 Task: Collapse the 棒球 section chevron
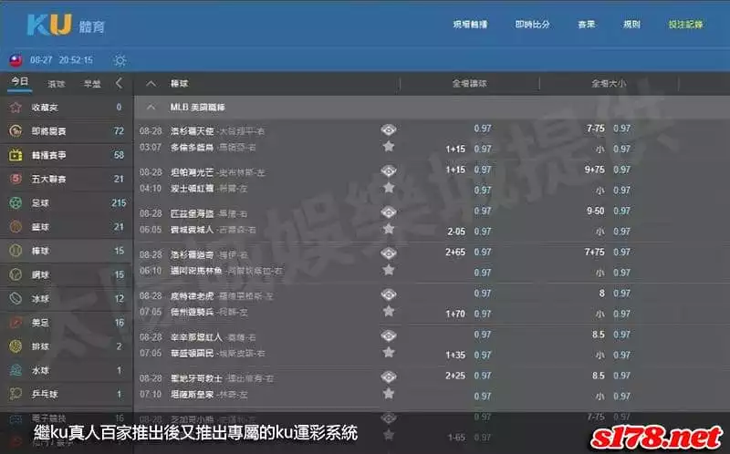pyautogui.click(x=151, y=84)
